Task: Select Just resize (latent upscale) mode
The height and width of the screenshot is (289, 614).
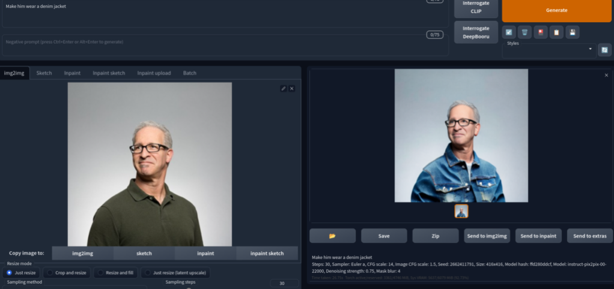Action: 174,273
